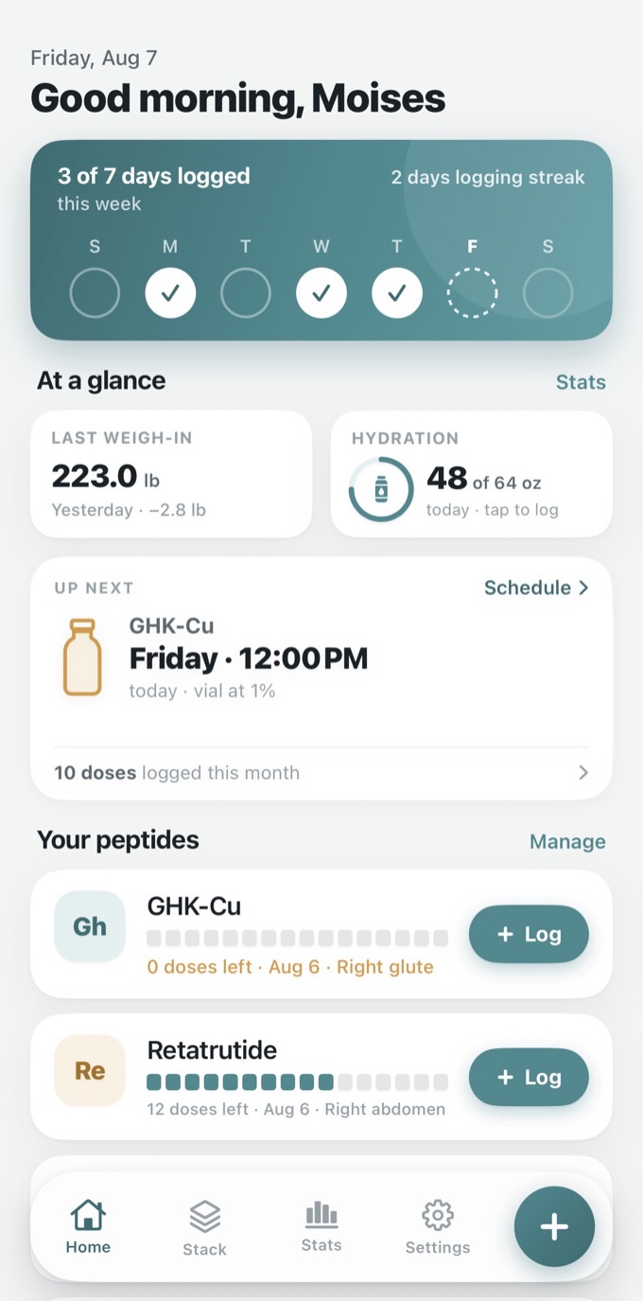Toggle Sunday's empty day circle

click(x=95, y=293)
